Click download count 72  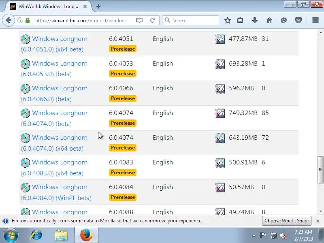tap(265, 138)
